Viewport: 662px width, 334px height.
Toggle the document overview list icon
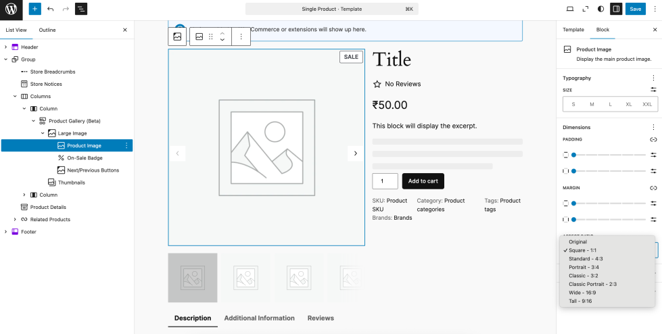[x=81, y=9]
